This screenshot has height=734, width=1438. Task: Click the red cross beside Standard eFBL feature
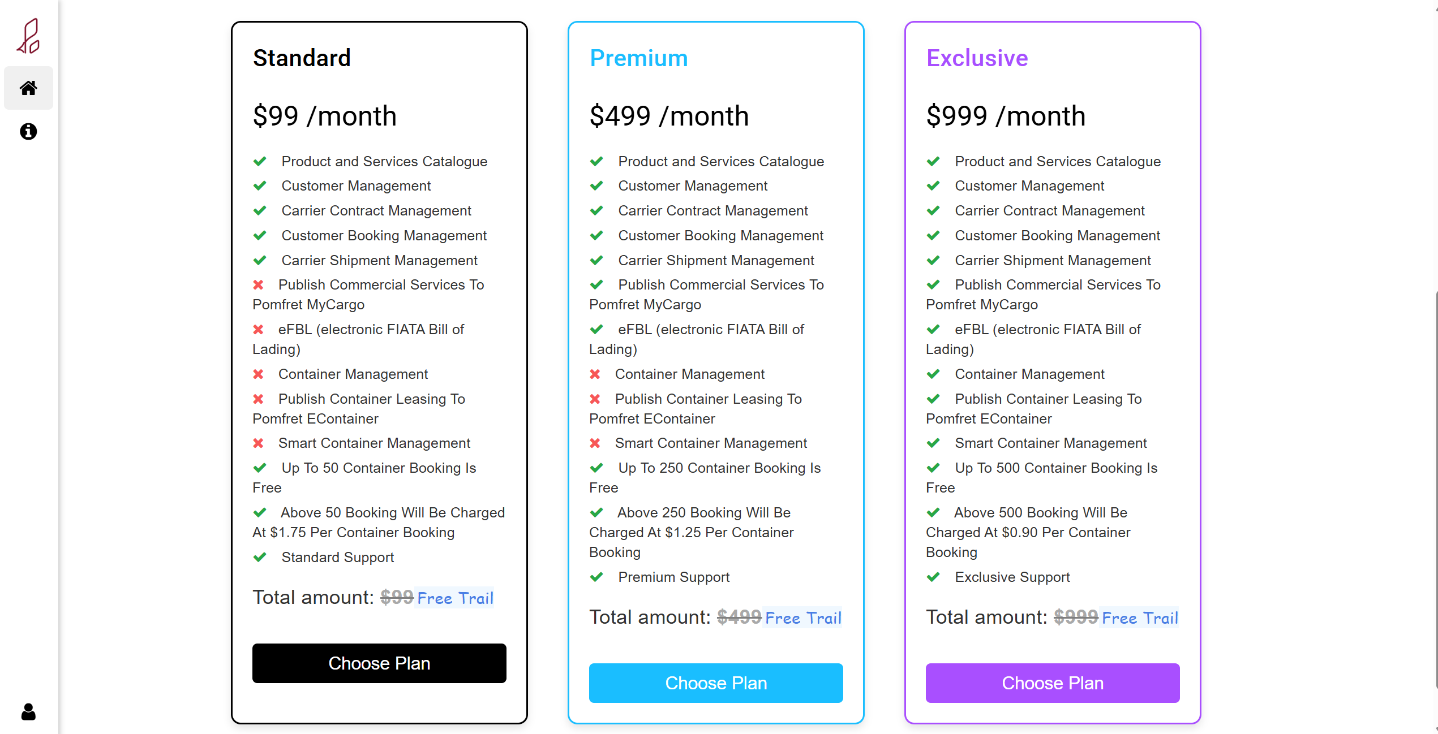(259, 329)
